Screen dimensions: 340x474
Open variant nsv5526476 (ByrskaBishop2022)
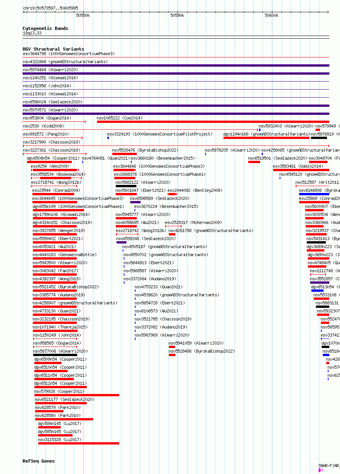[145, 150]
